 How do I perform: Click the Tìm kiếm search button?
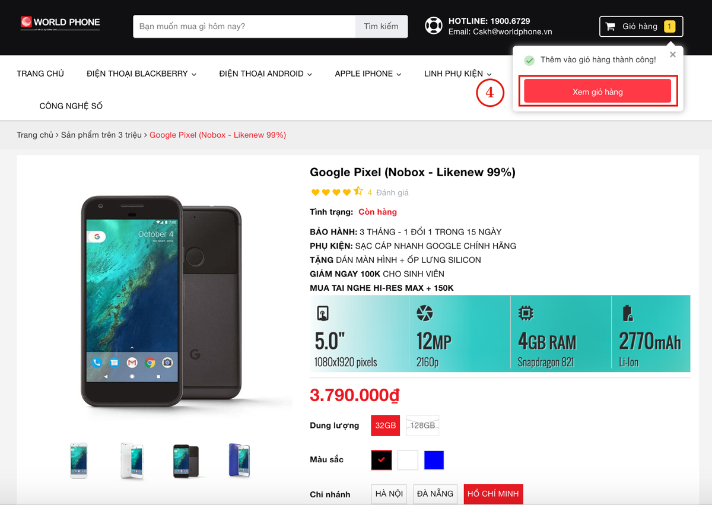point(381,27)
